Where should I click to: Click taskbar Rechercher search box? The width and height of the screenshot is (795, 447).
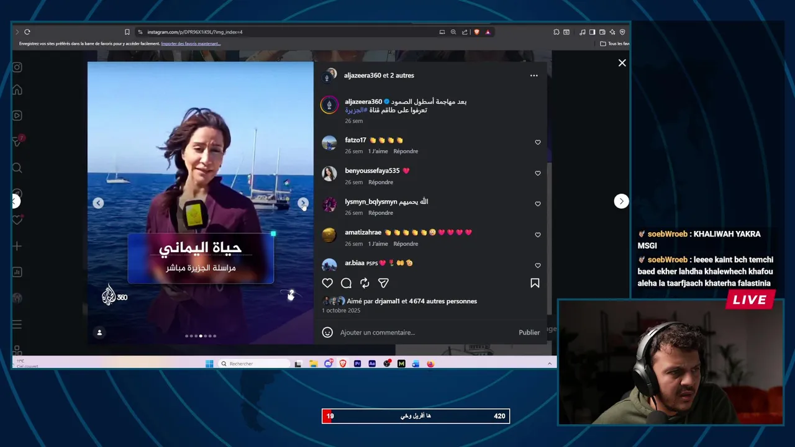(254, 364)
